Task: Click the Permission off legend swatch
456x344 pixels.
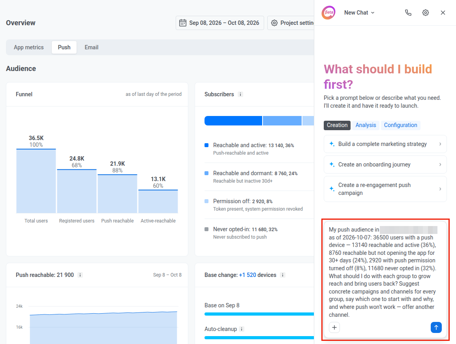Action: (206, 201)
